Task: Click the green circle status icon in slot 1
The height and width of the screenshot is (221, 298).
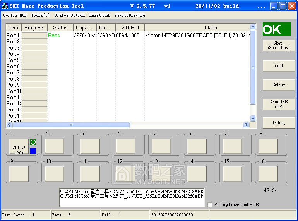Action: (33, 142)
